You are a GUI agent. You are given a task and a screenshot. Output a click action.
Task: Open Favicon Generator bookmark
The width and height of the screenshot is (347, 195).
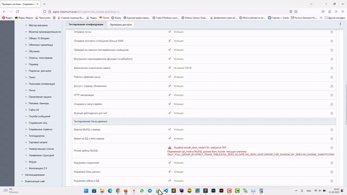(x=304, y=18)
